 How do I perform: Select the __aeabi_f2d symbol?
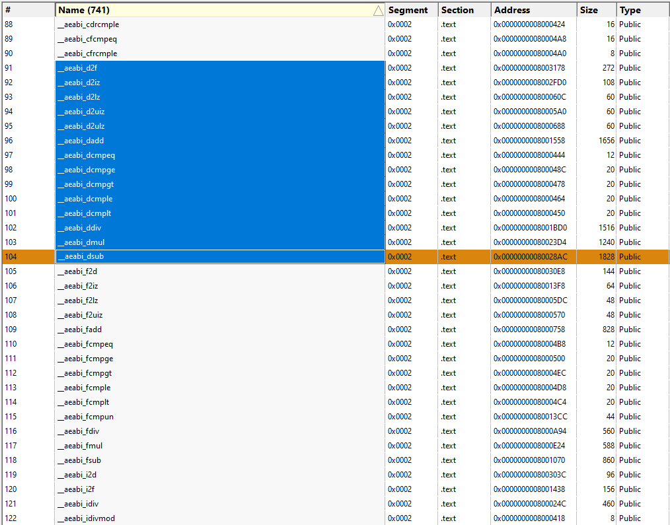coord(77,271)
